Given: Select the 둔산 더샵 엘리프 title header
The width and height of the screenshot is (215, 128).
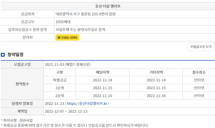Looking at the screenshot, I should tap(108, 6).
